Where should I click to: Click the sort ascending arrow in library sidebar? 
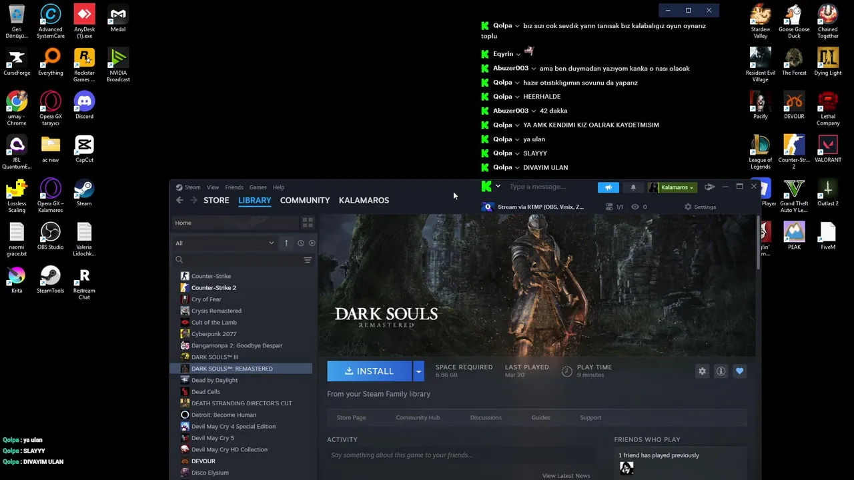tap(286, 243)
